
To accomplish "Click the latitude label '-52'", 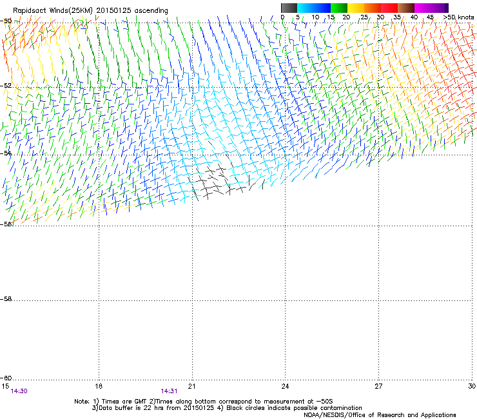I will tap(6, 86).
